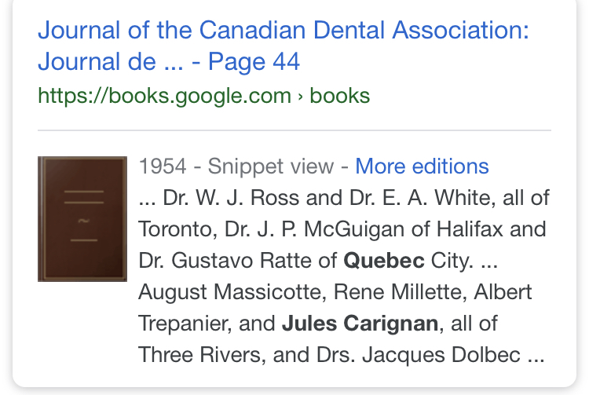Click the tilde ornament on the book cover
The height and width of the screenshot is (395, 589).
(x=83, y=221)
